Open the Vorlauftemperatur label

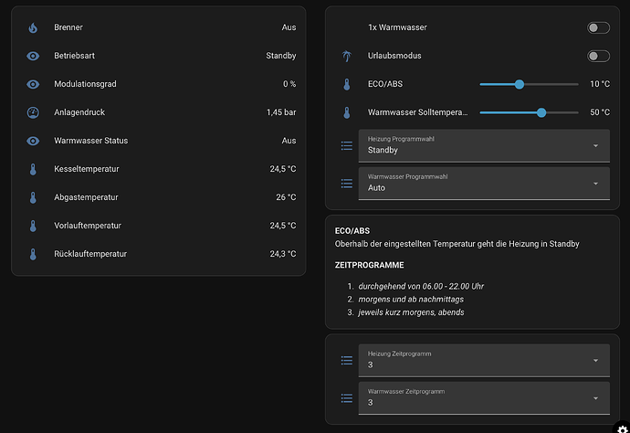tap(88, 226)
